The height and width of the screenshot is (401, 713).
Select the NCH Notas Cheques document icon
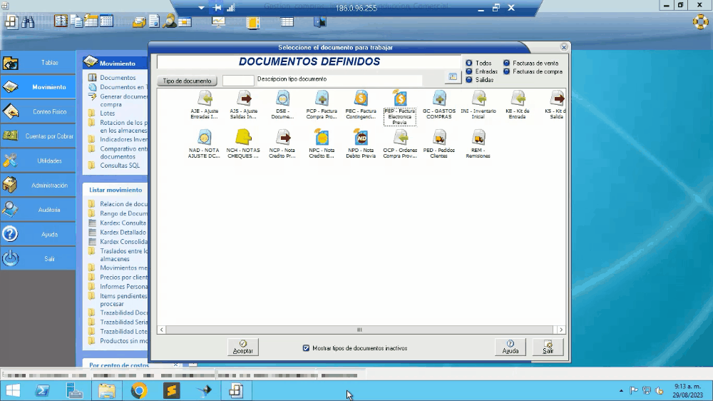coord(244,137)
